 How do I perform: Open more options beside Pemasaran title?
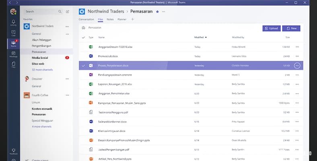point(164,12)
